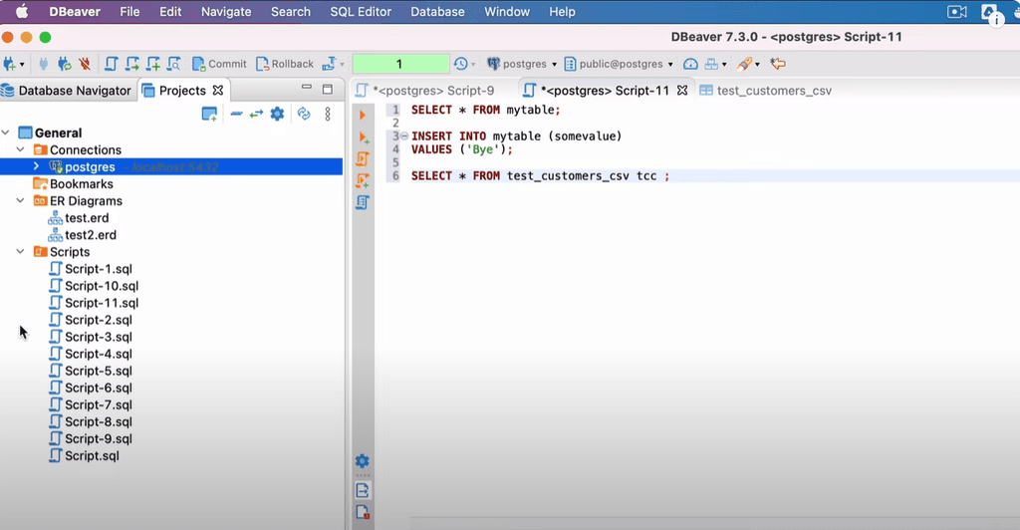1020x530 pixels.
Task: Select Script-5.sql in Scripts
Action: pyautogui.click(x=91, y=371)
